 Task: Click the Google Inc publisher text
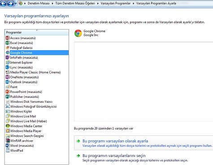pos(91,35)
